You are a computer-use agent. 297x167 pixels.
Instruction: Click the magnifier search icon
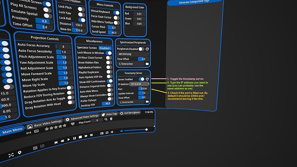[106, 119]
